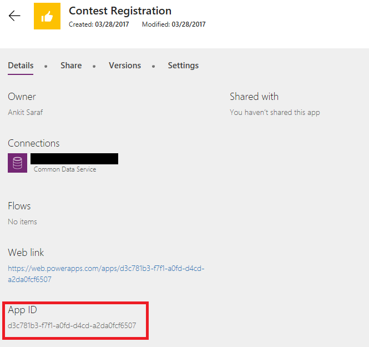Viewport: 369px width, 347px height.
Task: Click the purple database connection icon
Action: click(17, 163)
